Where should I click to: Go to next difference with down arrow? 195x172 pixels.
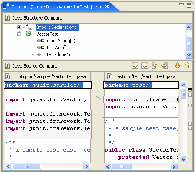pyautogui.click(x=178, y=65)
